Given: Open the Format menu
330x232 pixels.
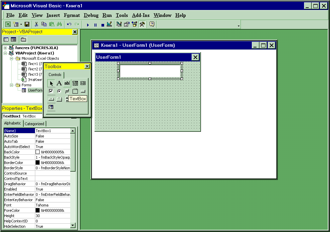Looking at the screenshot, I should tap(72, 15).
